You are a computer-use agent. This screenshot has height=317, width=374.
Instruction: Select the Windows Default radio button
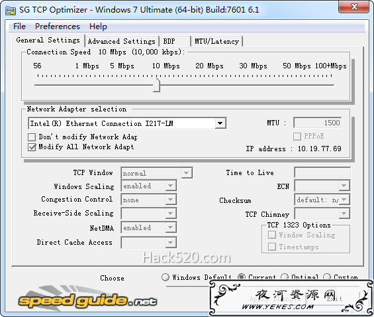(x=165, y=277)
